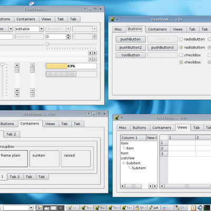This screenshot has width=211, height=211.
Task: Click the taskbar command input field
Action: pos(16,208)
